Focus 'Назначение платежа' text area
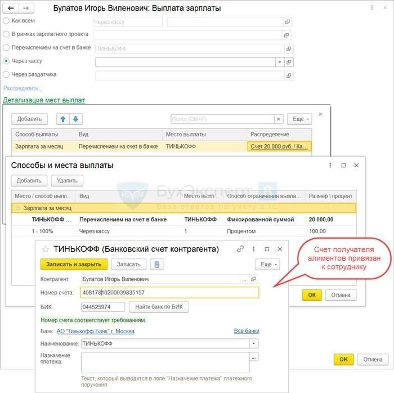Image resolution: width=394 pixels, height=393 pixels. [x=165, y=363]
